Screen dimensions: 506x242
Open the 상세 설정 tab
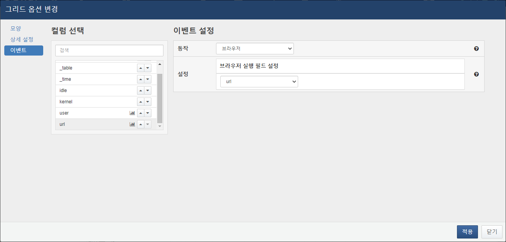pyautogui.click(x=22, y=40)
